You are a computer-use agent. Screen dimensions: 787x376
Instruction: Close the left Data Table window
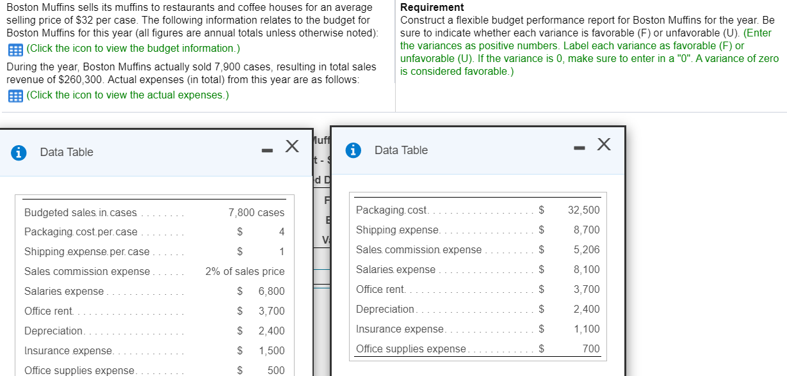tap(291, 147)
